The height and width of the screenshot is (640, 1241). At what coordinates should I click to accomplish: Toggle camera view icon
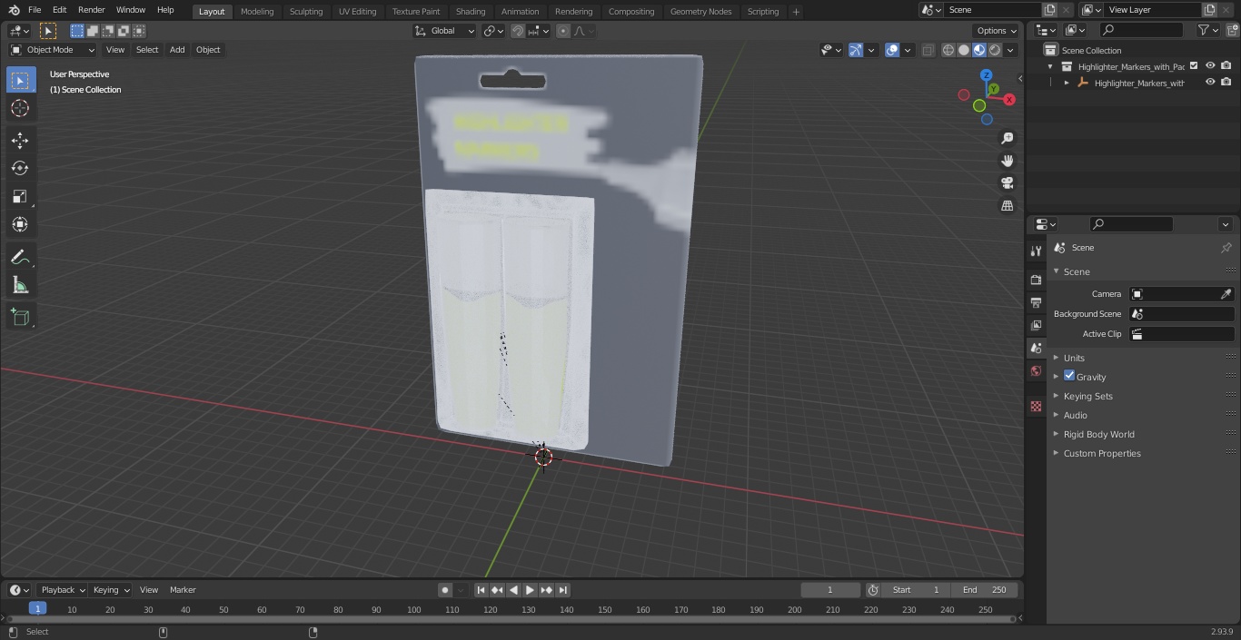point(1007,183)
